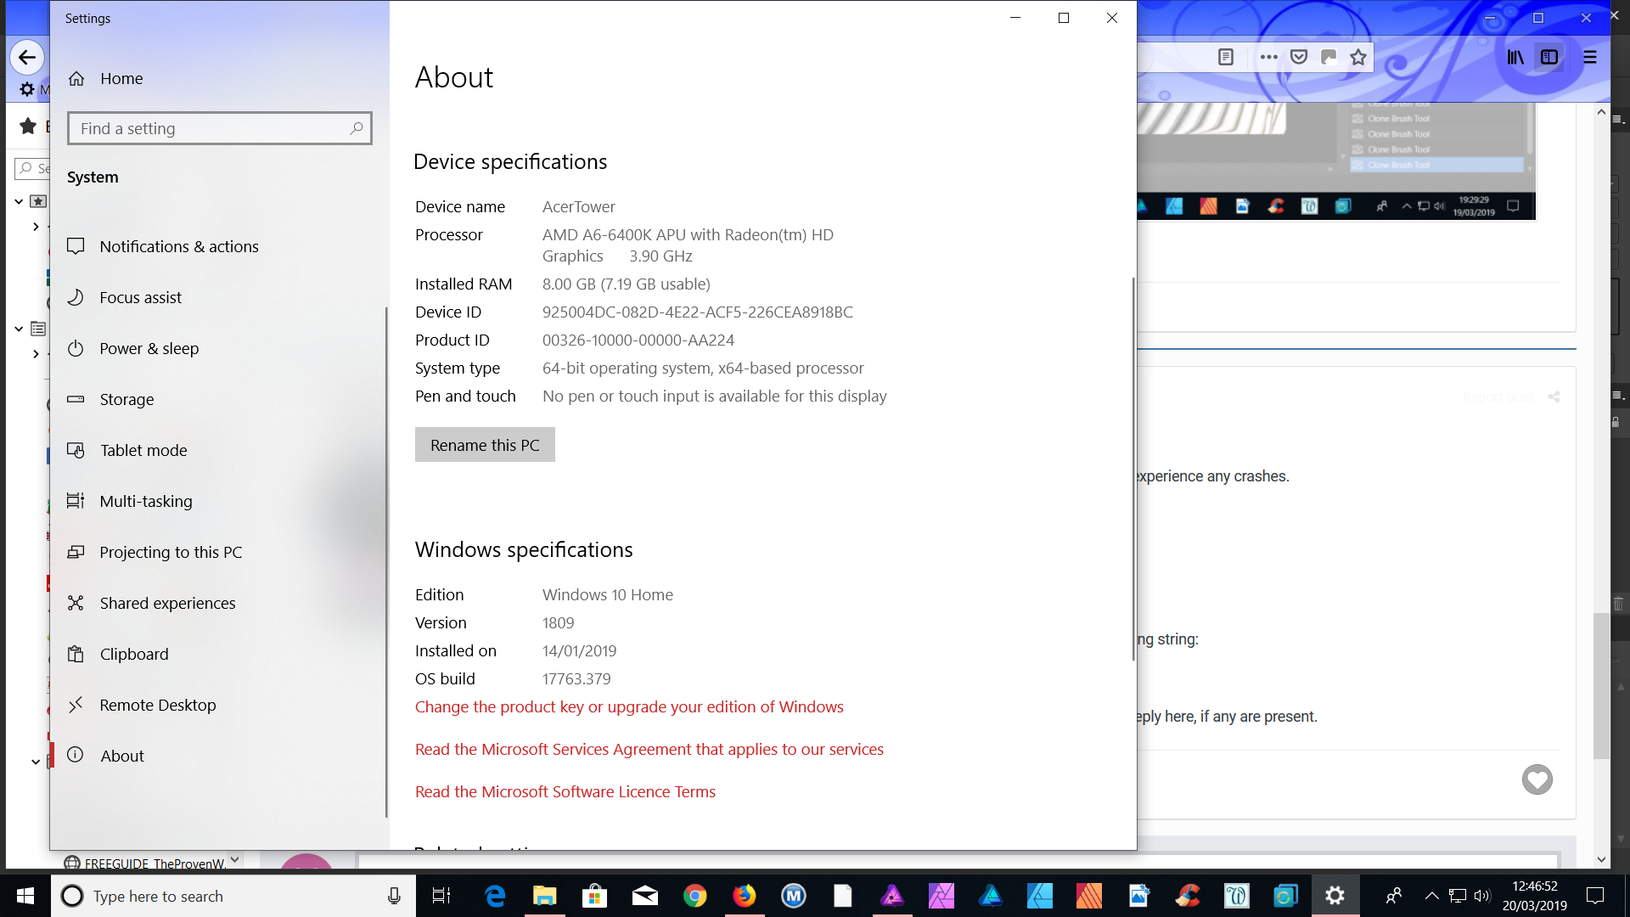Click the search magnifier in Find a setting
The width and height of the screenshot is (1630, 917).
[x=357, y=128]
